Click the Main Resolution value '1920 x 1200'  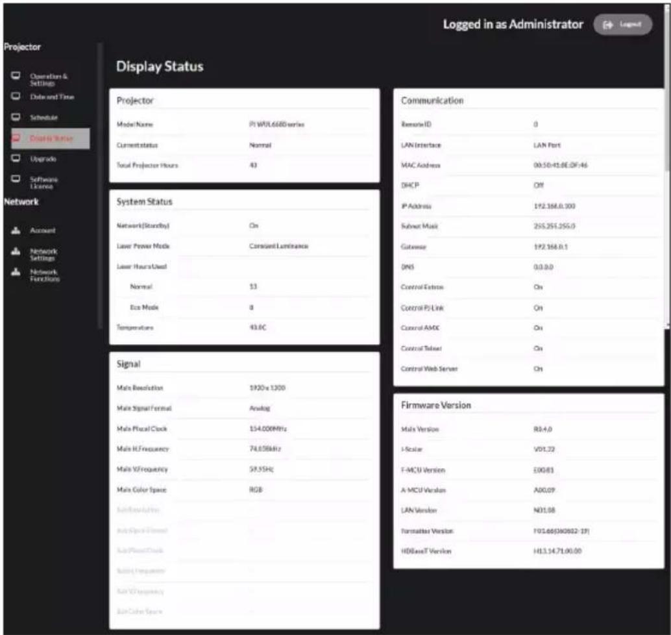coord(267,388)
